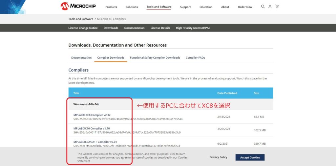Go to License Details section
This screenshot has height=166, width=336.
coord(160,28)
